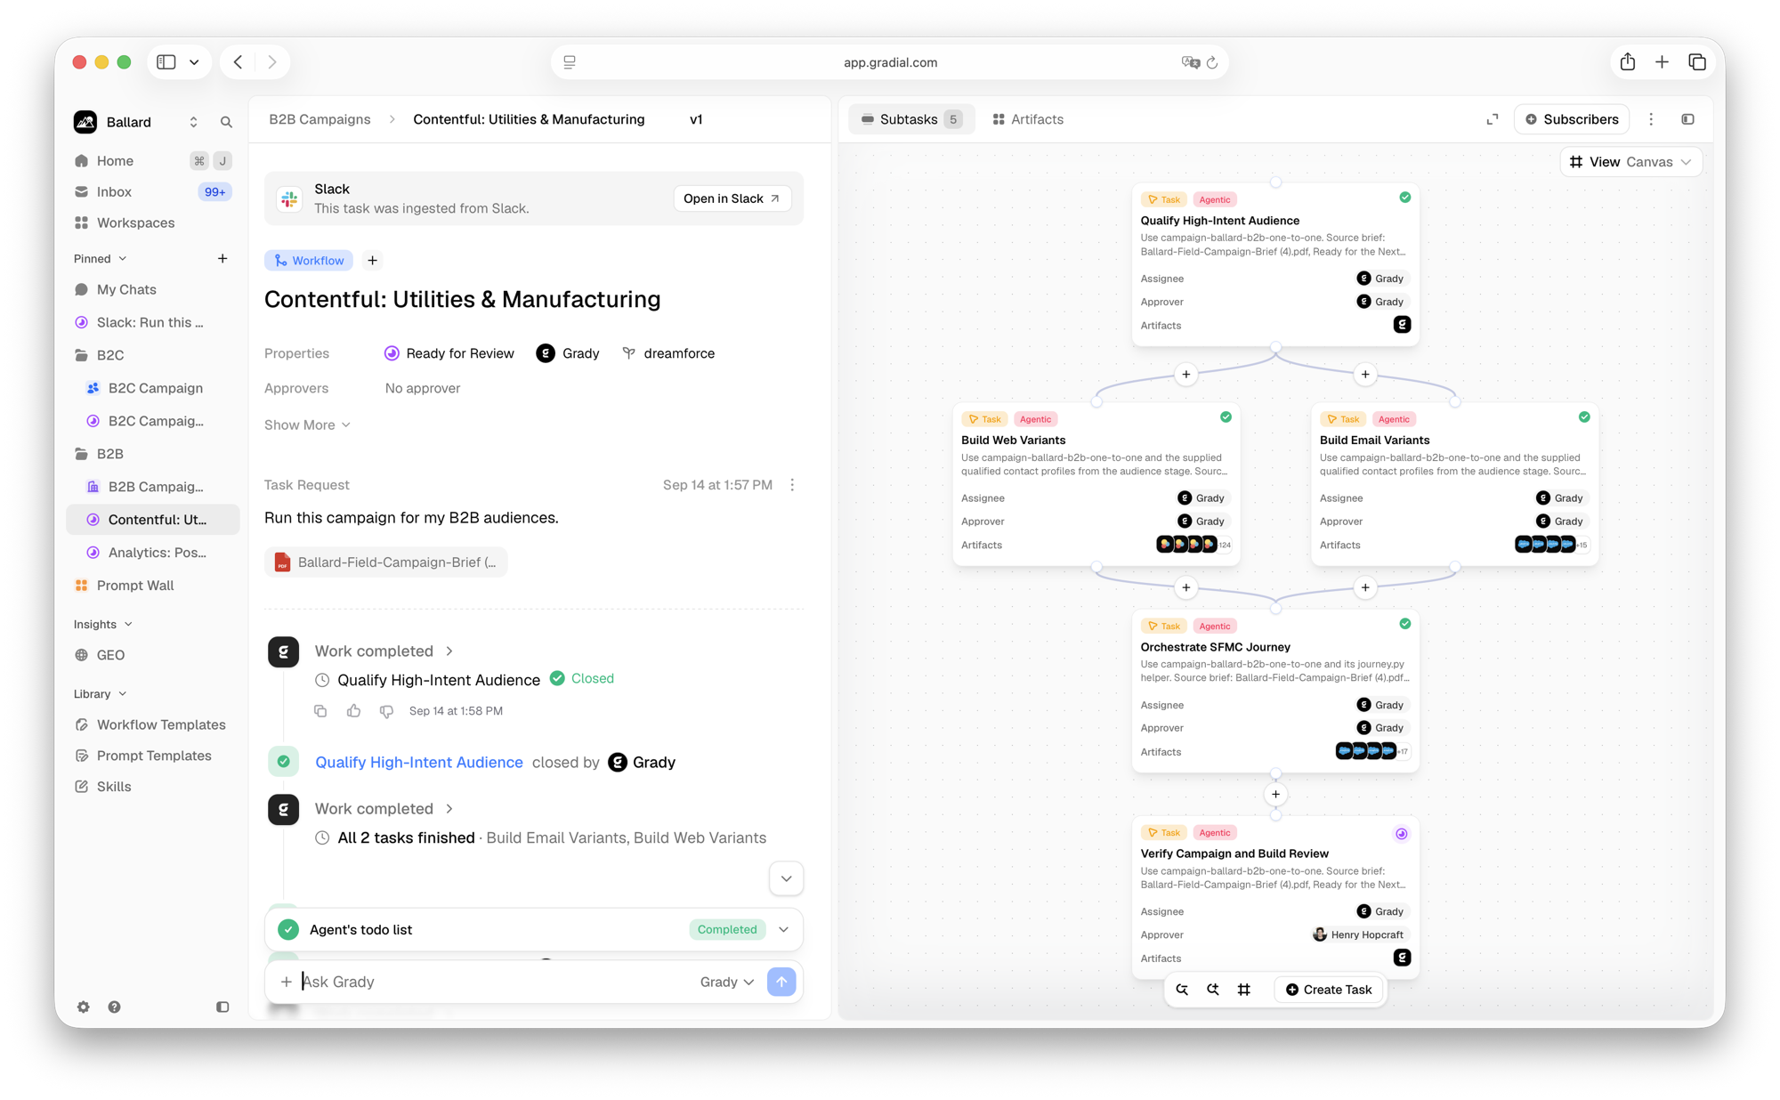Viewport: 1780px width, 1100px height.
Task: Zoom out on the canvas
Action: pyautogui.click(x=1182, y=990)
